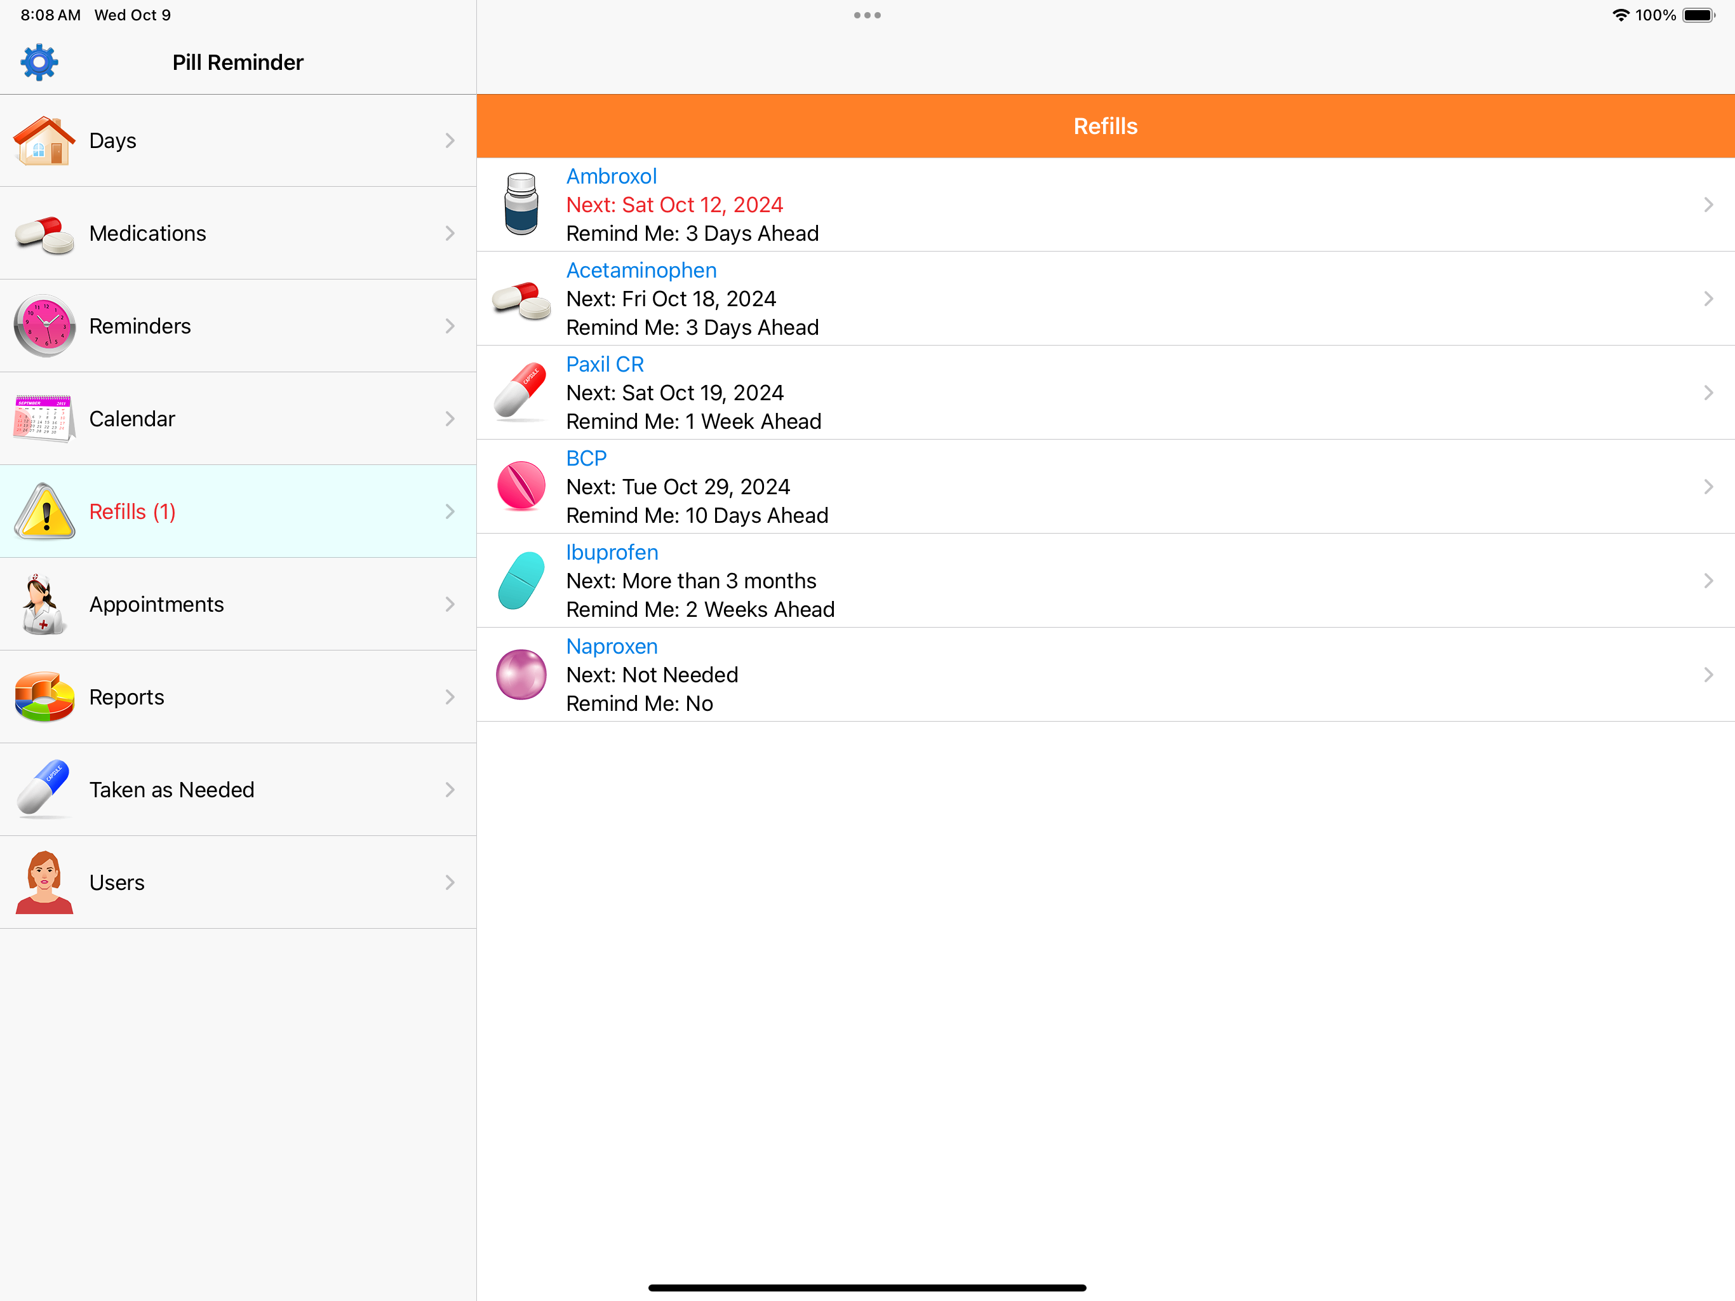Tap 'Remind Me: No' text
Image resolution: width=1735 pixels, height=1301 pixels.
[x=640, y=704]
